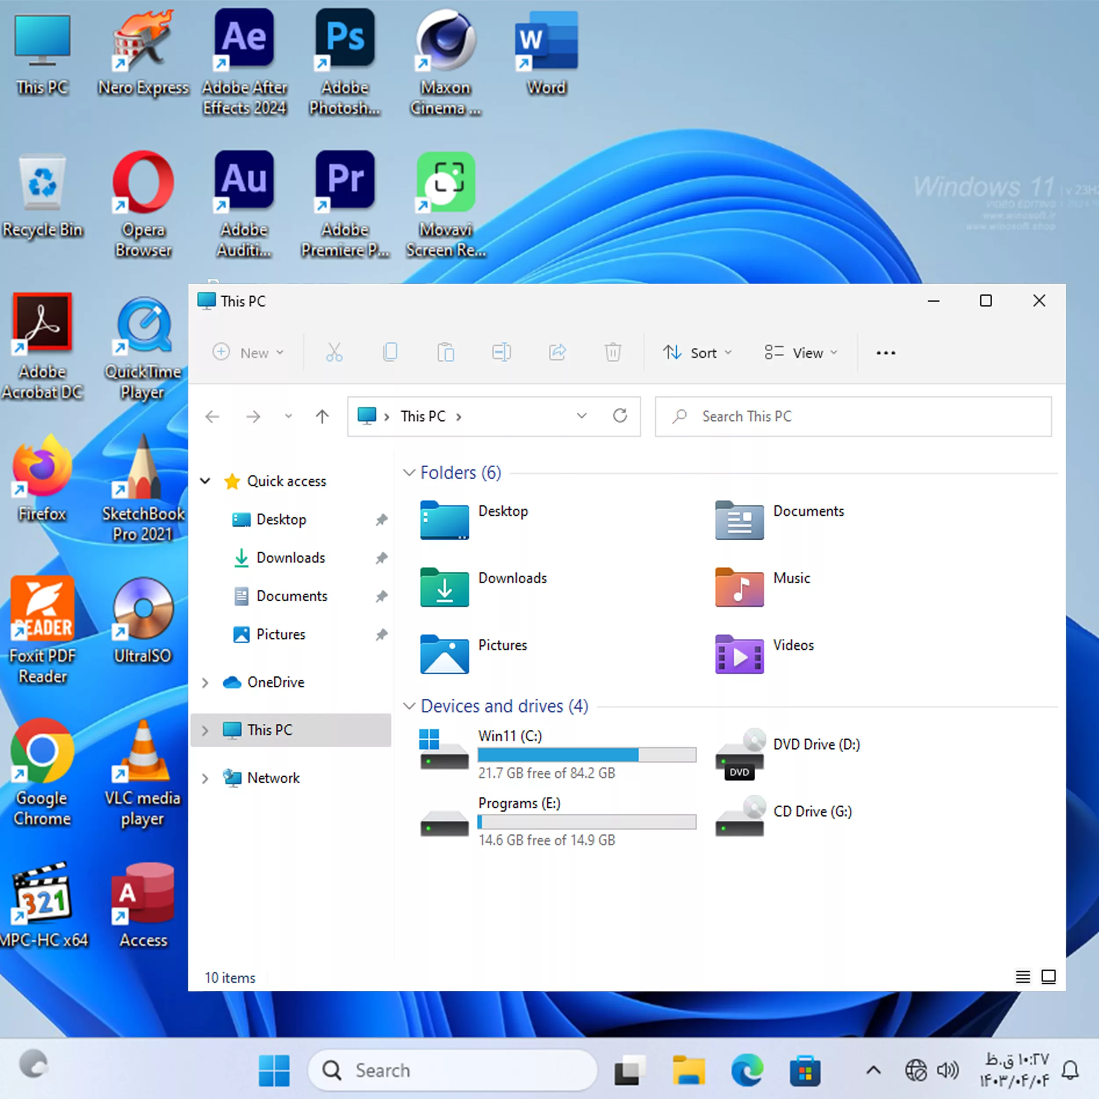Image resolution: width=1099 pixels, height=1099 pixels.
Task: Select Downloads under Quick access
Action: (290, 557)
